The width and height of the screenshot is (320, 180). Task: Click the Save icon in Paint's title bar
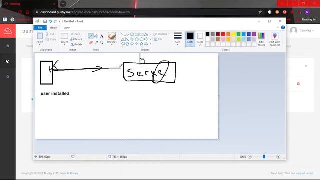(45, 21)
